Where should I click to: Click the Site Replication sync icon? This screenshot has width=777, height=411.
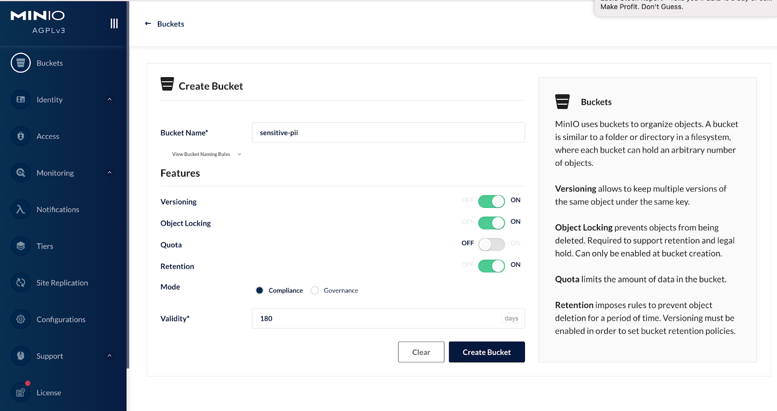pyautogui.click(x=20, y=283)
